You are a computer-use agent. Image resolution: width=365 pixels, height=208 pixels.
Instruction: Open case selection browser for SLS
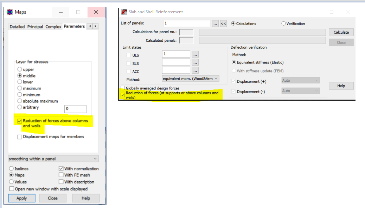195,62
